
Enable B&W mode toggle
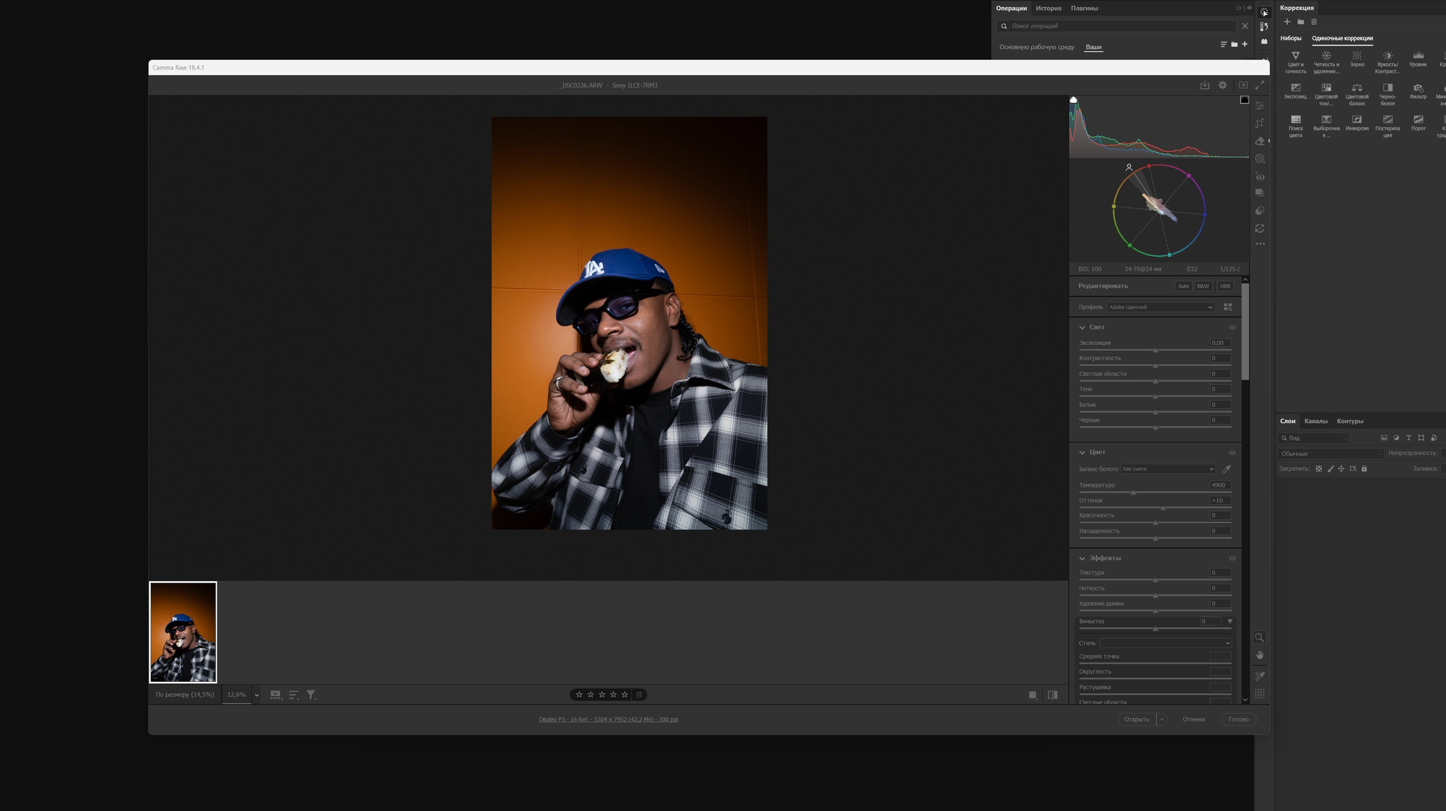1203,286
